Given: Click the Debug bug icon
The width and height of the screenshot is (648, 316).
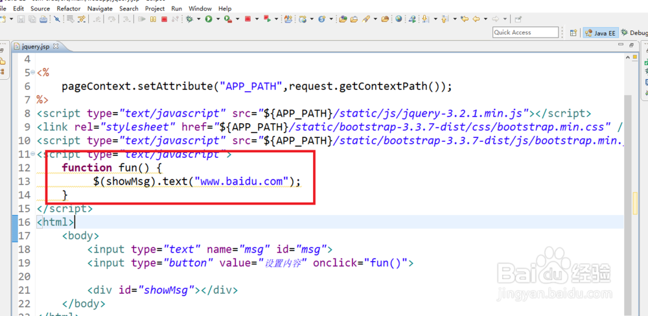Looking at the screenshot, I should [x=189, y=19].
